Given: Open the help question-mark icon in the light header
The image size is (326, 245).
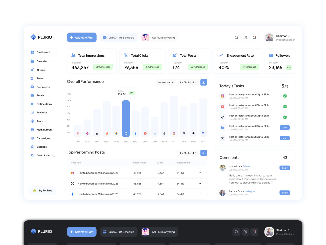Looking at the screenshot, I should [245, 38].
